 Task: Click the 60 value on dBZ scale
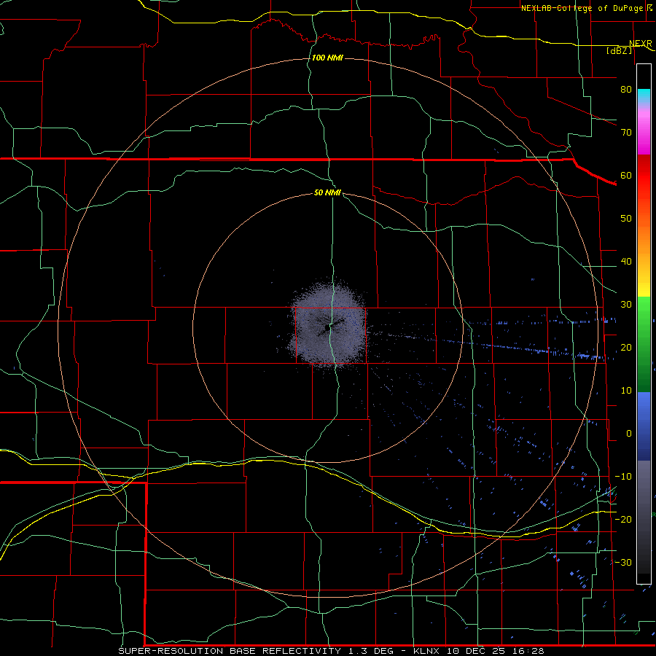pyautogui.click(x=626, y=175)
